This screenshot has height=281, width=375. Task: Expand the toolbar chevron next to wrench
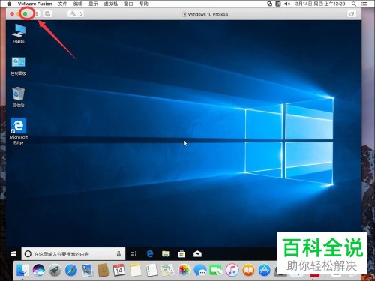(x=81, y=14)
